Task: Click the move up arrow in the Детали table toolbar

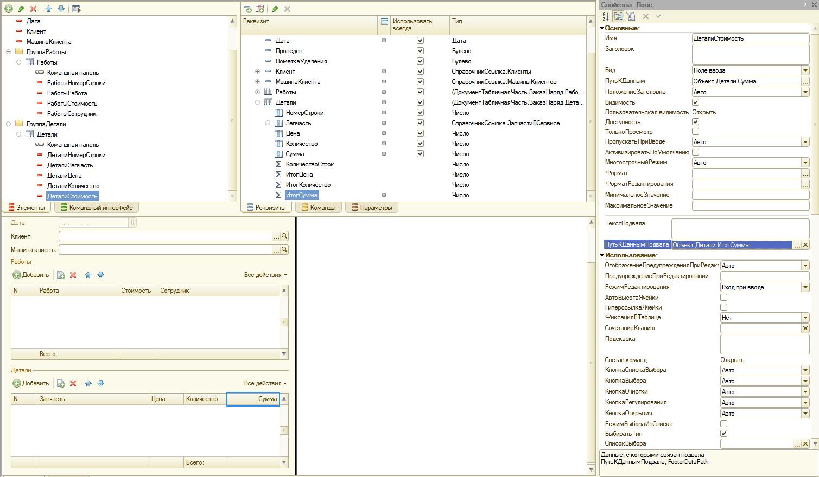Action: [88, 383]
